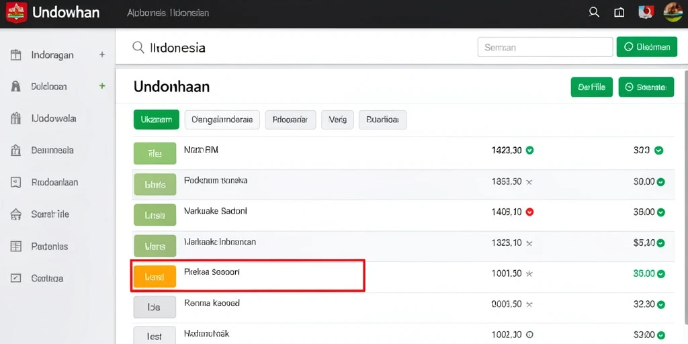Viewport: 688px width, 344px height.
Task: Click the green check beside $5.30
Action: [661, 243]
